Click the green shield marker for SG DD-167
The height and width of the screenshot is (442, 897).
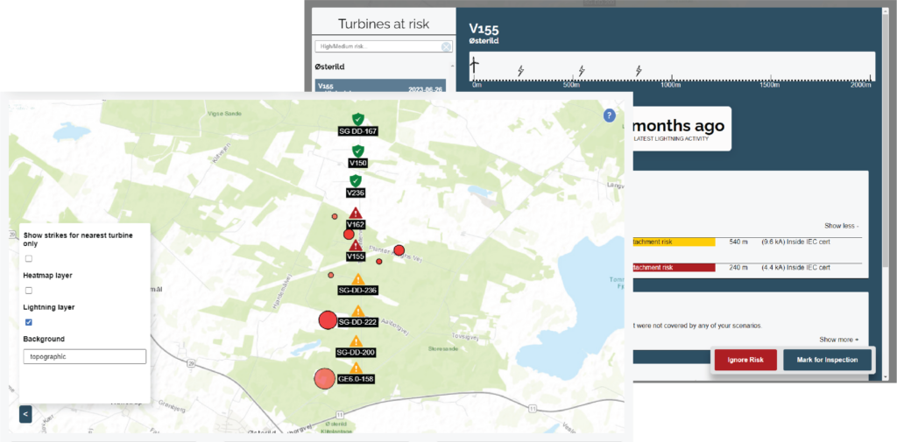click(x=357, y=119)
